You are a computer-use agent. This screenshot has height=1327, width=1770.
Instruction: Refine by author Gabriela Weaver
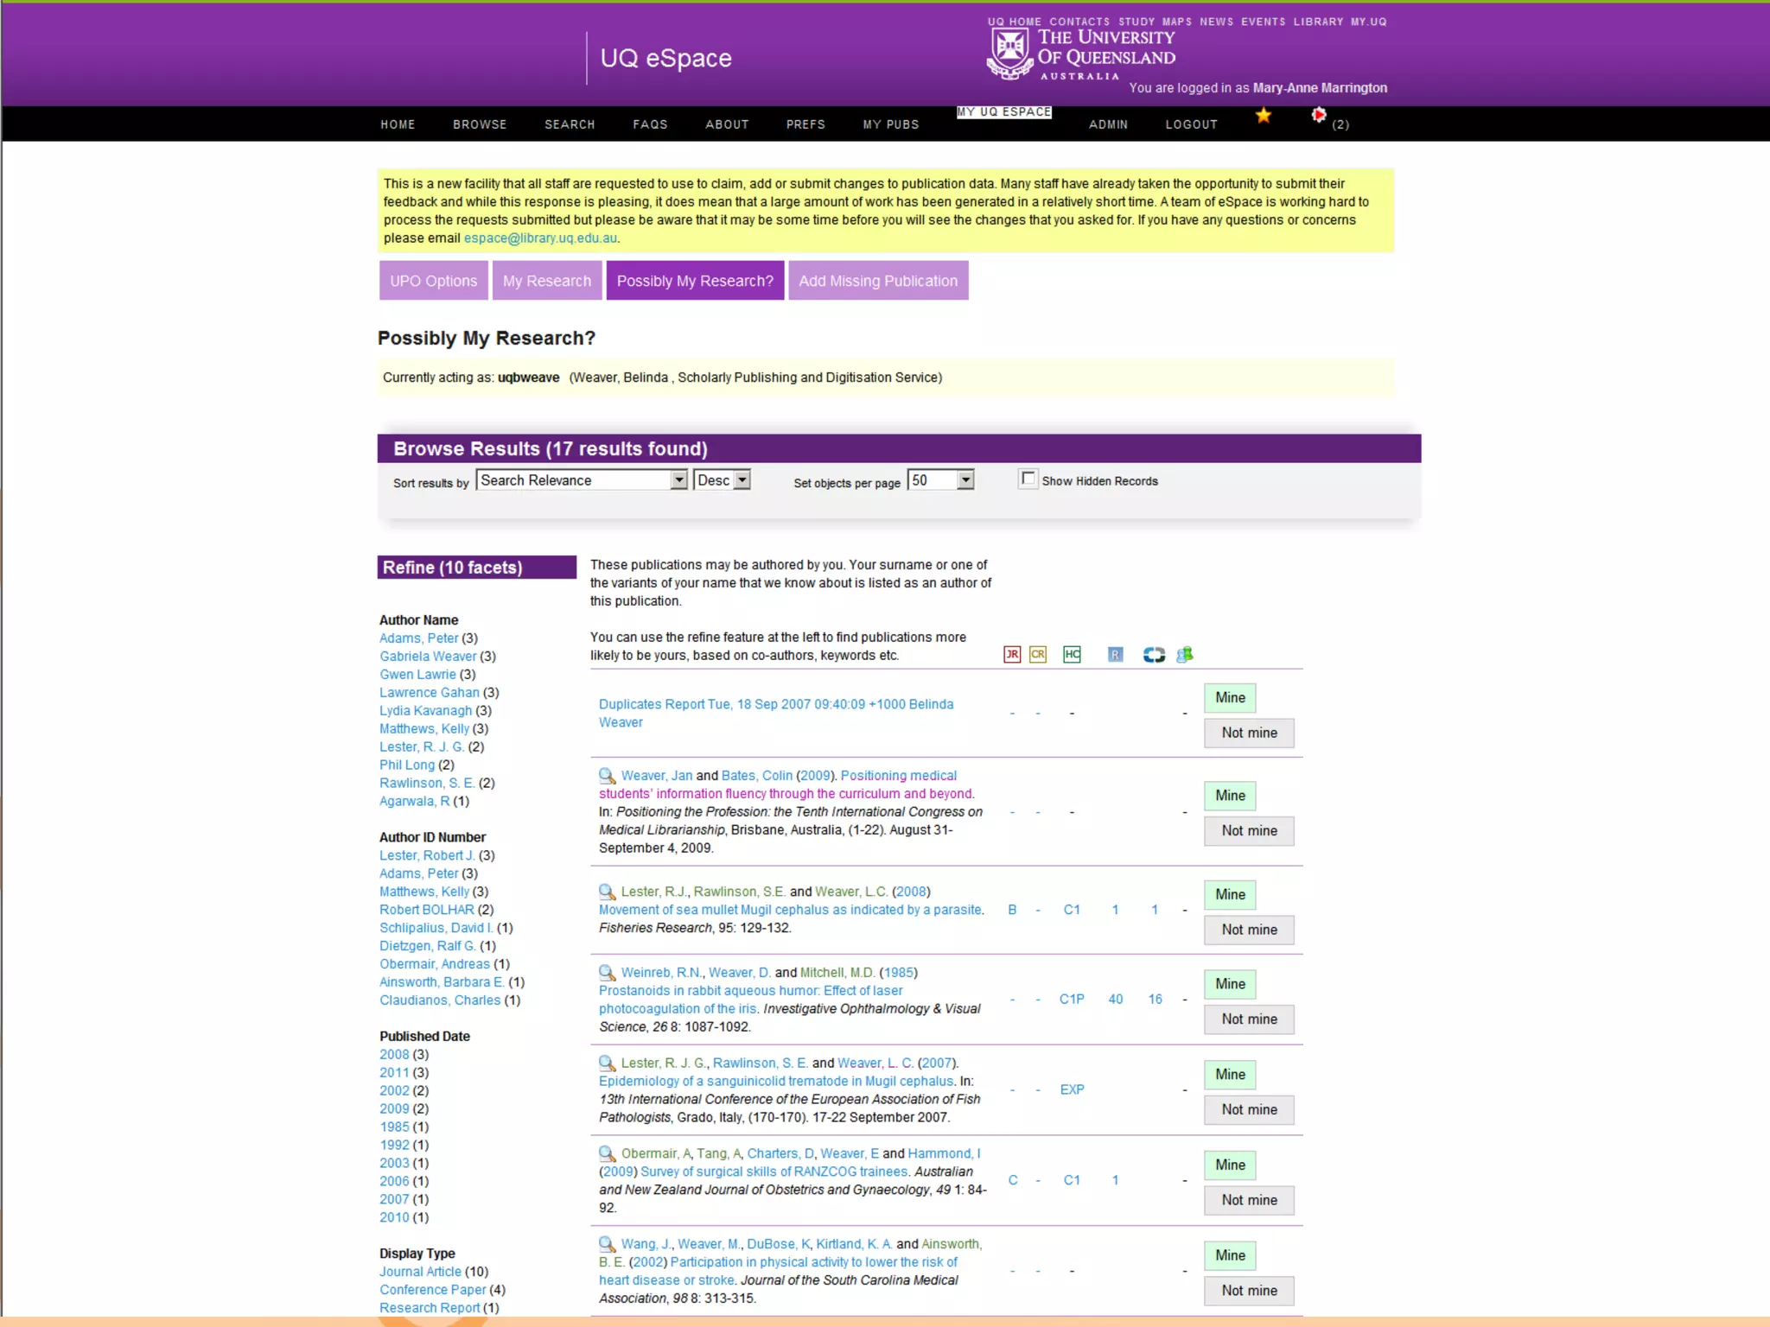428,657
